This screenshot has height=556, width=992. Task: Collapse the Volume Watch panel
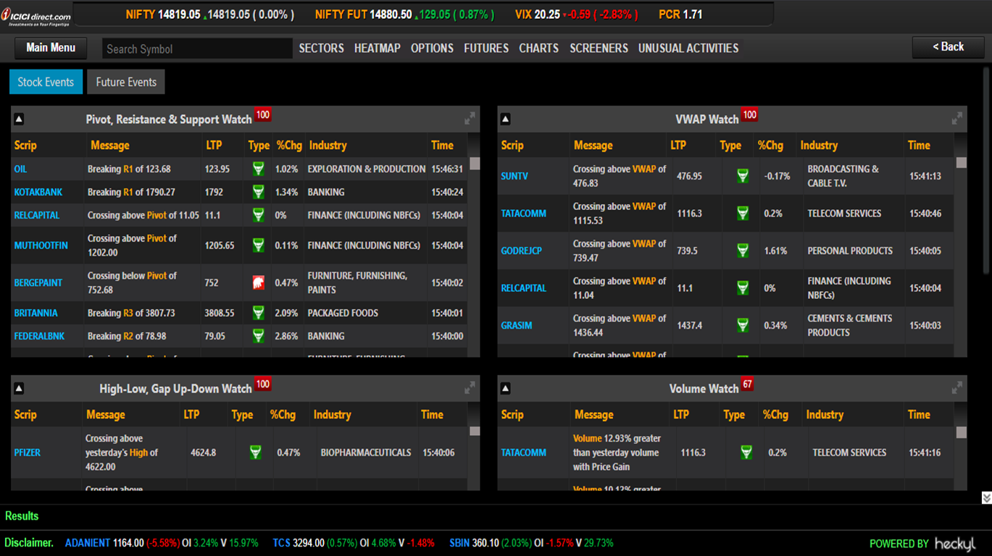pyautogui.click(x=506, y=389)
